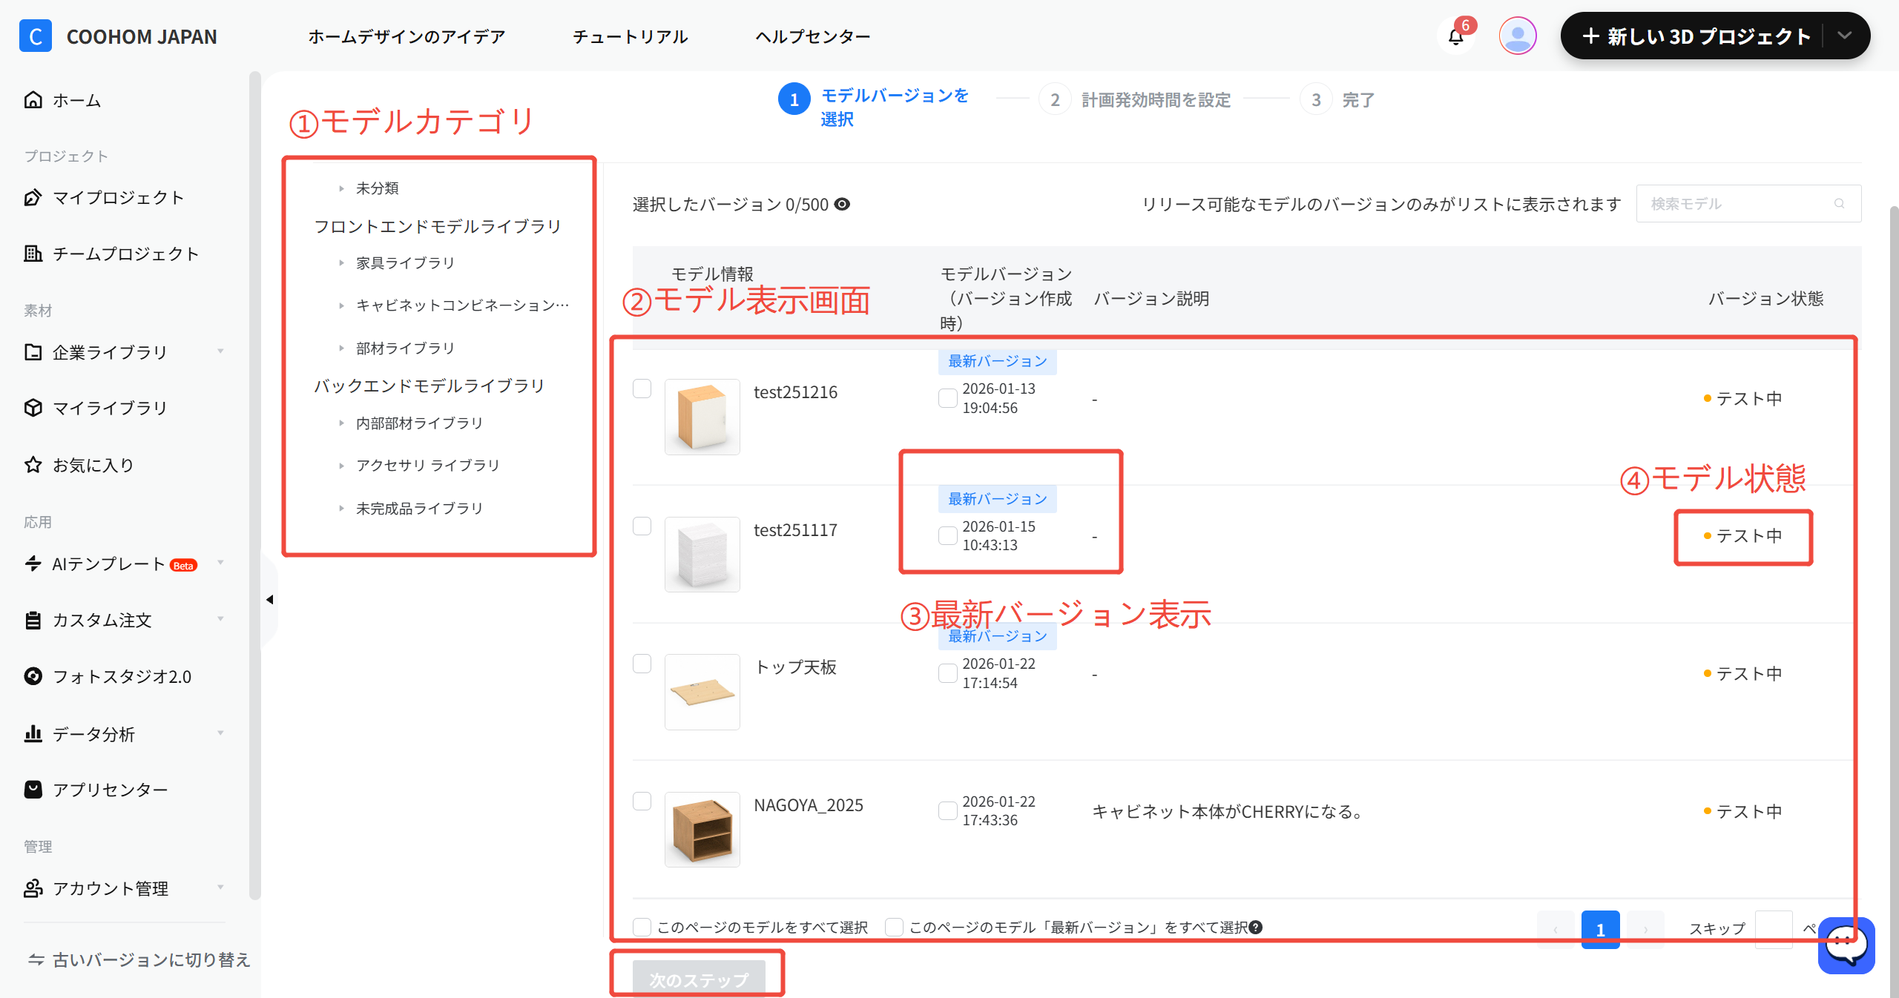This screenshot has height=998, width=1899.
Task: Click the team project building icon
Action: (33, 254)
